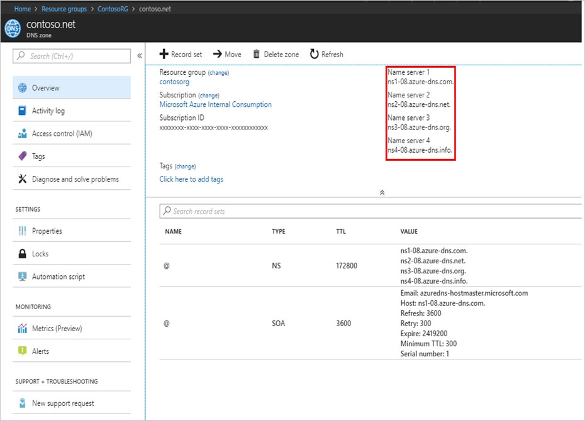Click the Activity log icon
585x421 pixels.
point(23,111)
